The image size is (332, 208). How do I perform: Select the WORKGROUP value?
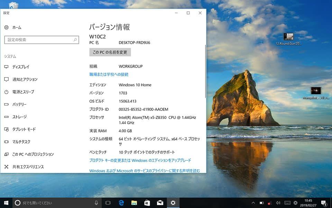[x=131, y=67]
